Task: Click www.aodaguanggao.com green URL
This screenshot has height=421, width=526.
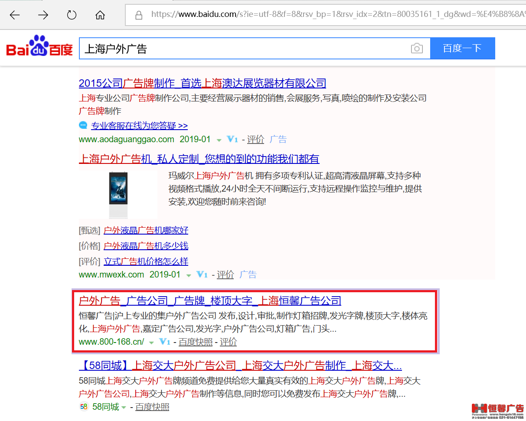Action: tap(126, 140)
